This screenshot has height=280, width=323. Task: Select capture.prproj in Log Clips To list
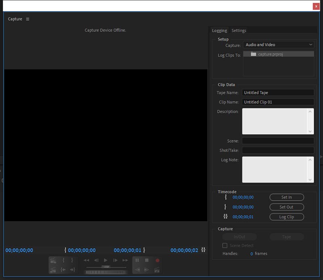[x=271, y=54]
